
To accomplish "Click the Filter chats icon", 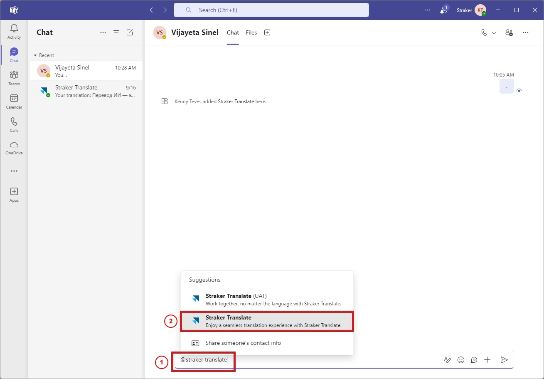I will tap(116, 32).
